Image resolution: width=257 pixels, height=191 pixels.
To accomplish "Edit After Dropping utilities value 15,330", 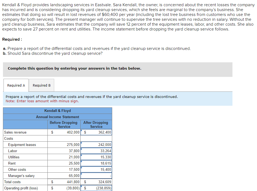I will point(96,157).
